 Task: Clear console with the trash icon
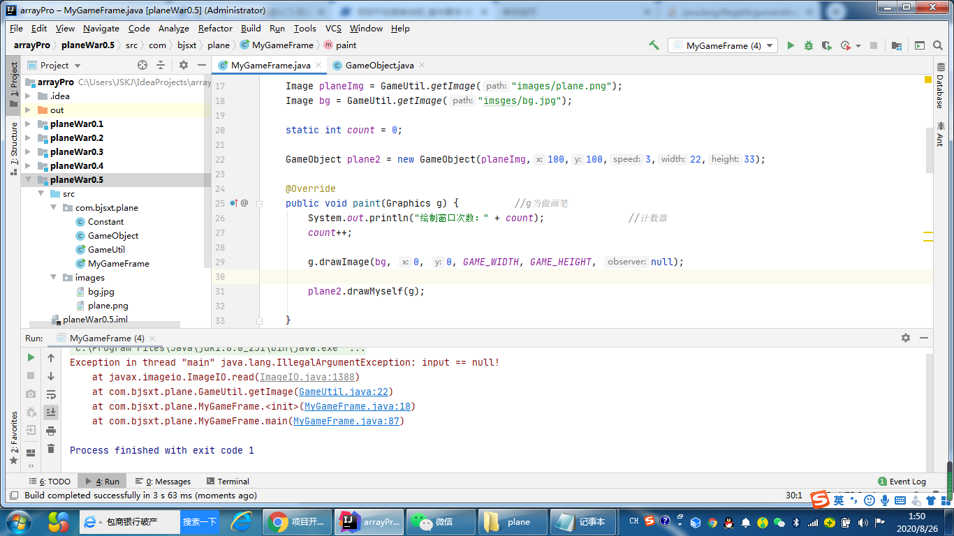point(51,449)
